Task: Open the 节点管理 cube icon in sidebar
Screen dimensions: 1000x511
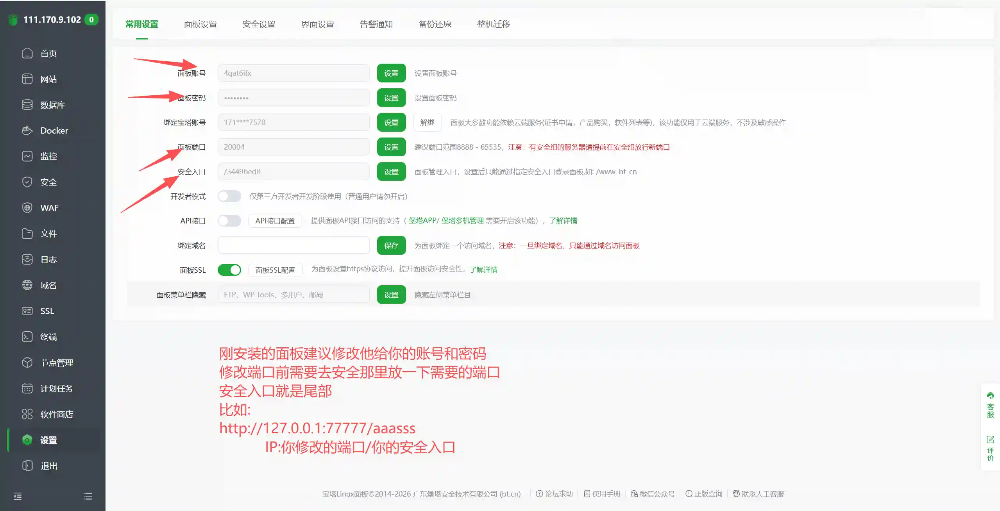Action: (x=27, y=363)
